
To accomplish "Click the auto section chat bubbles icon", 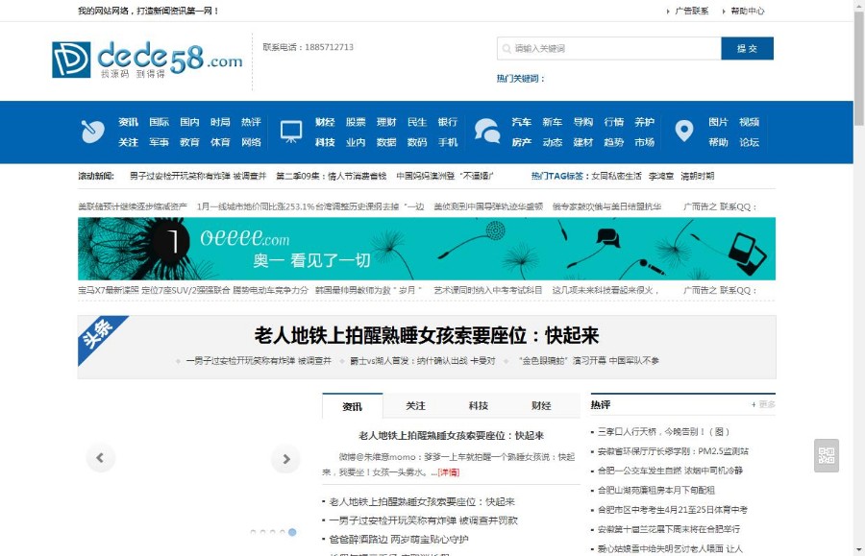I will [x=487, y=132].
